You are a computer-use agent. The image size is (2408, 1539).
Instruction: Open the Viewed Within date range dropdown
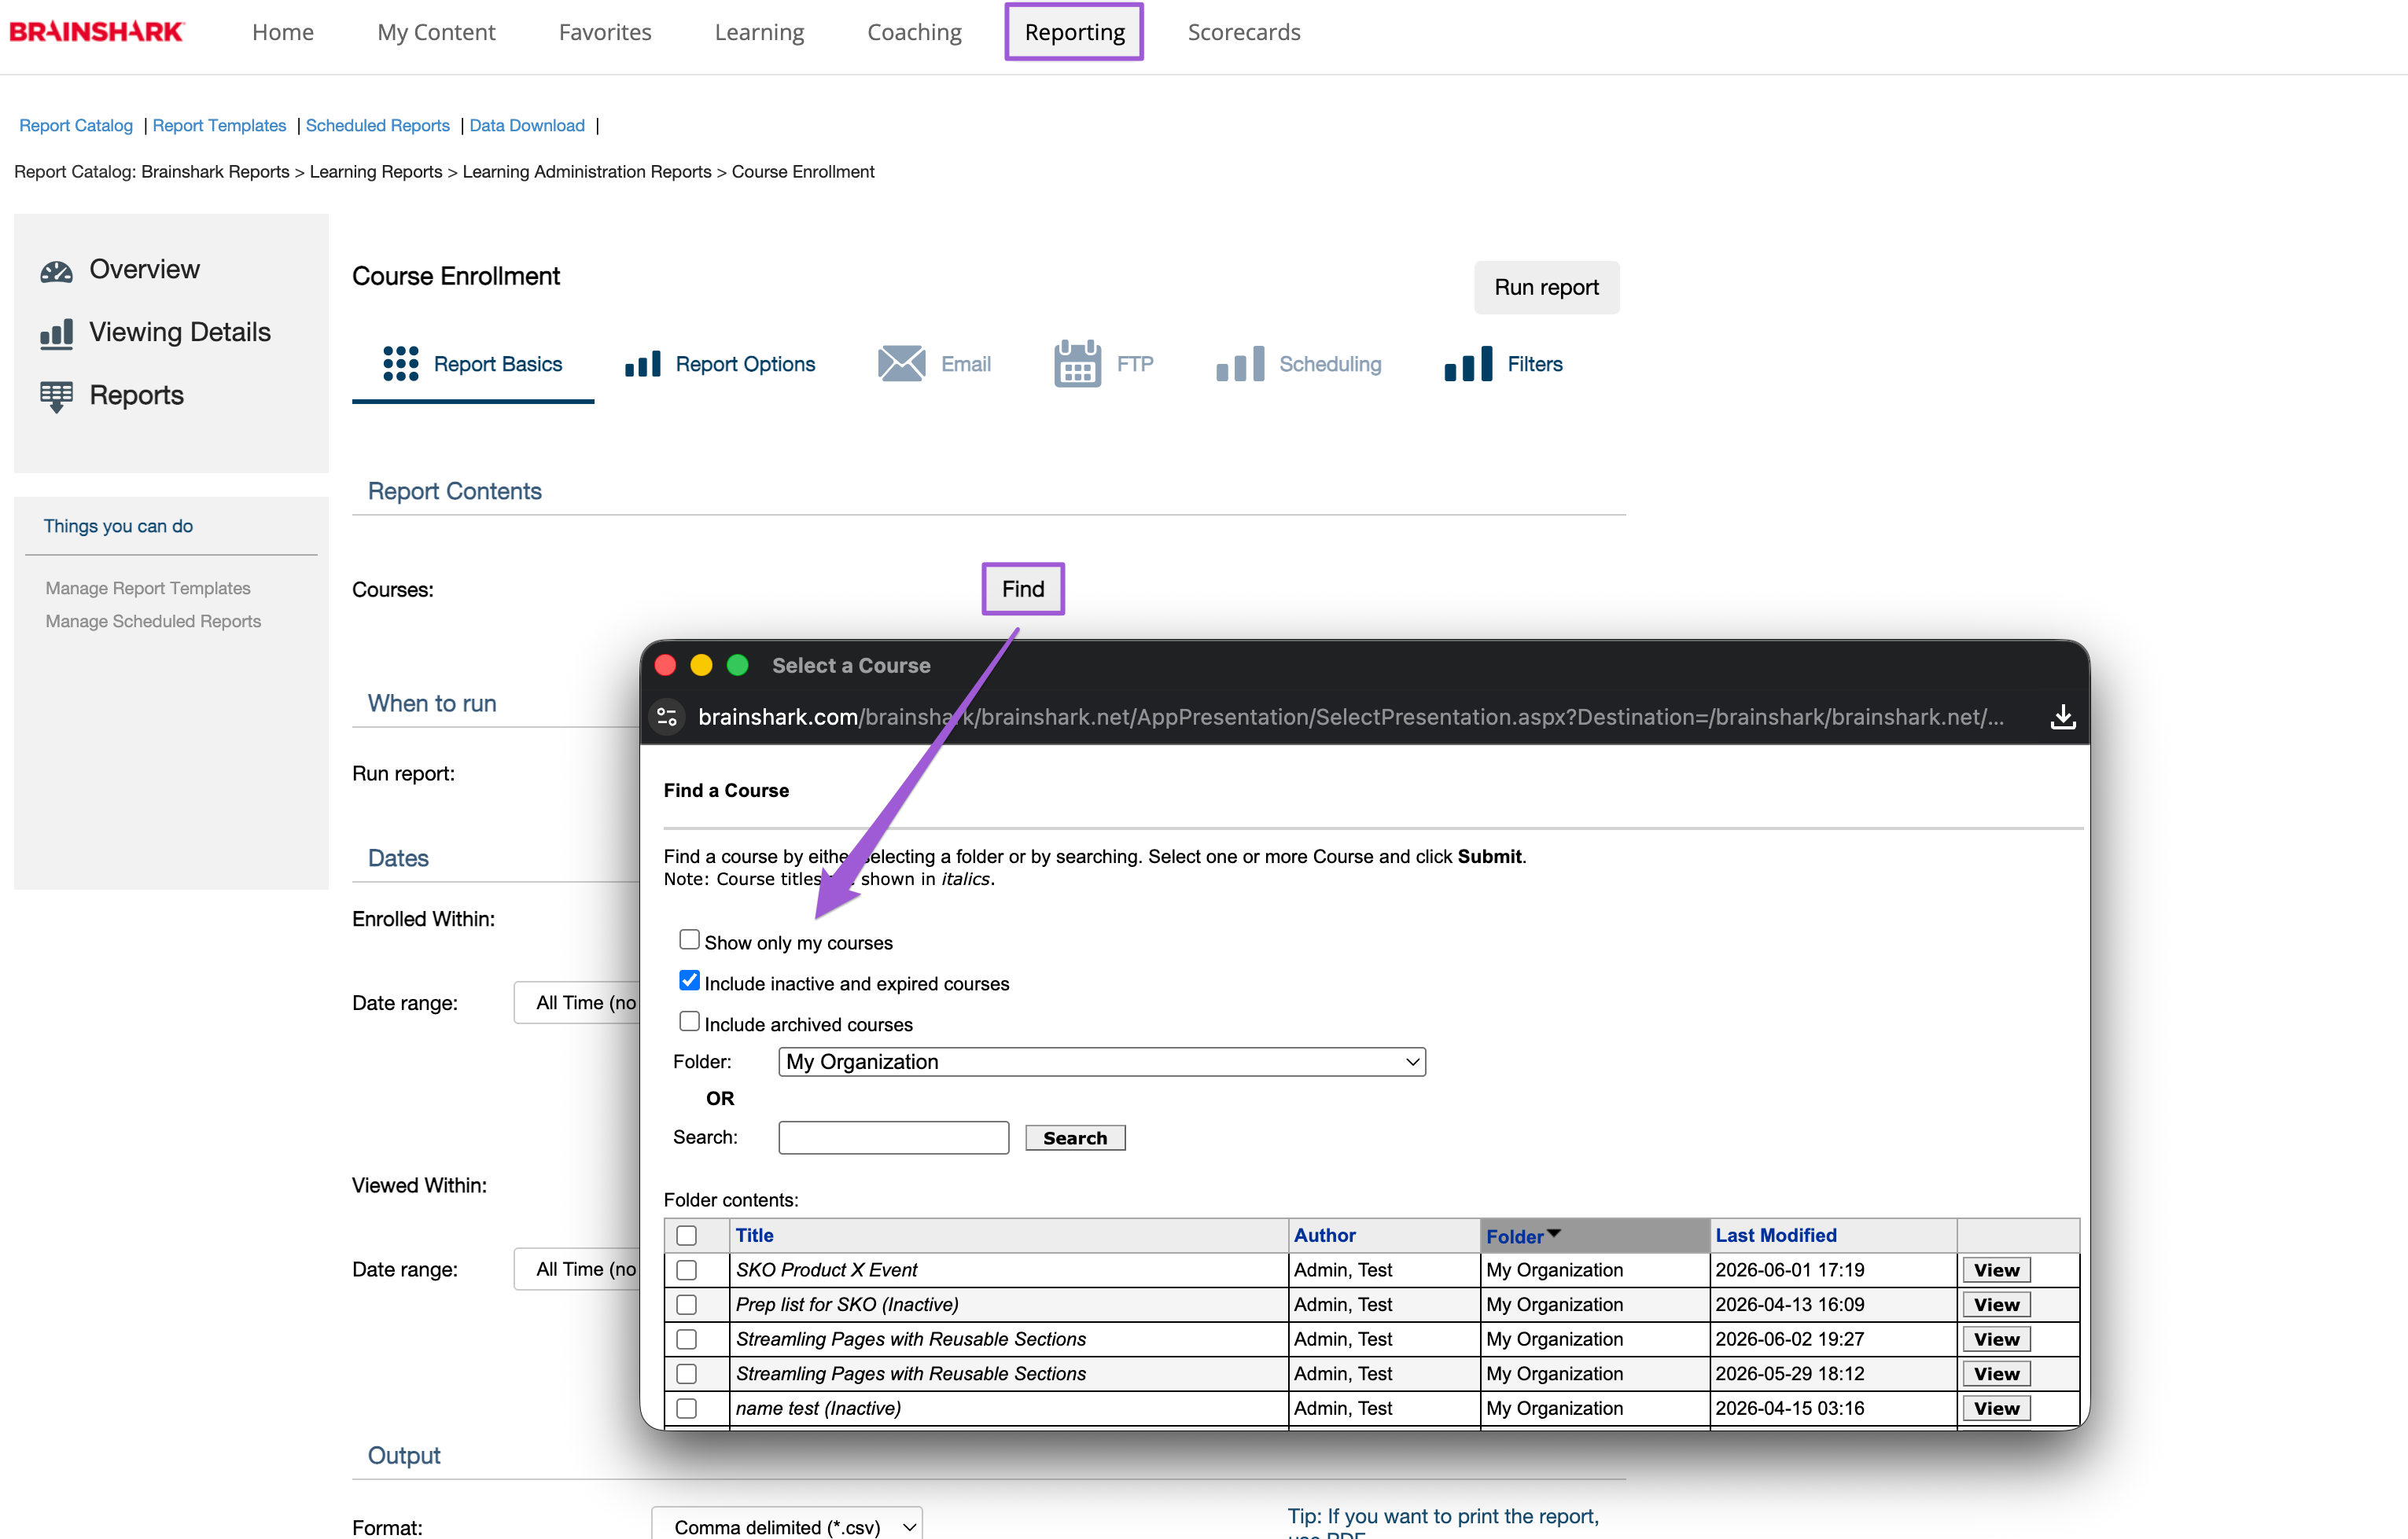pyautogui.click(x=578, y=1269)
